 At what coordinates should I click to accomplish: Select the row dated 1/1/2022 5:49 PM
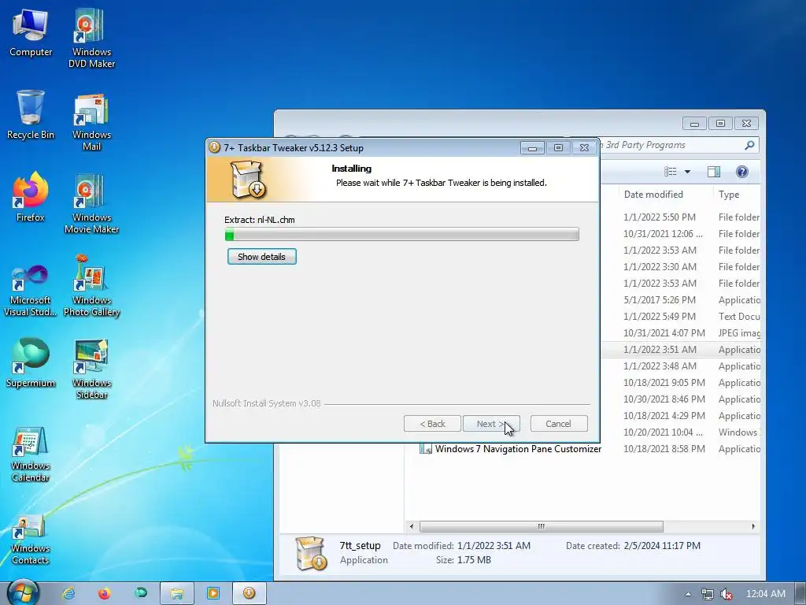pos(680,317)
